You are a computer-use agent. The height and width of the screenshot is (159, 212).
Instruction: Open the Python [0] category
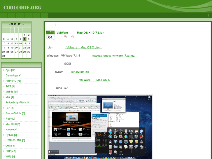tap(11, 135)
